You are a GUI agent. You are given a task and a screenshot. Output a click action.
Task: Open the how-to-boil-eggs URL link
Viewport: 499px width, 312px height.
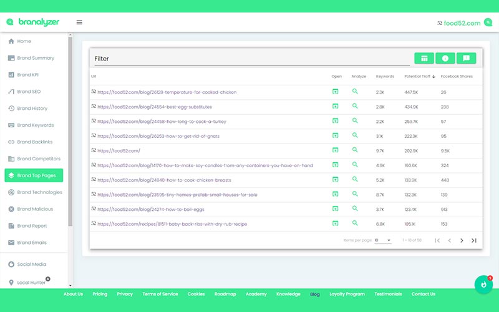151,209
